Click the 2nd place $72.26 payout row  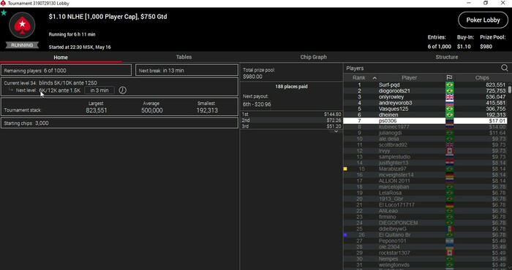click(x=291, y=120)
